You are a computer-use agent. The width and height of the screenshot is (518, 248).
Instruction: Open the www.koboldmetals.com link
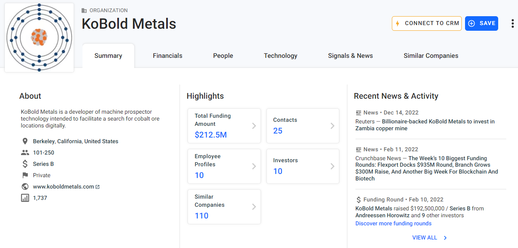pyautogui.click(x=63, y=187)
